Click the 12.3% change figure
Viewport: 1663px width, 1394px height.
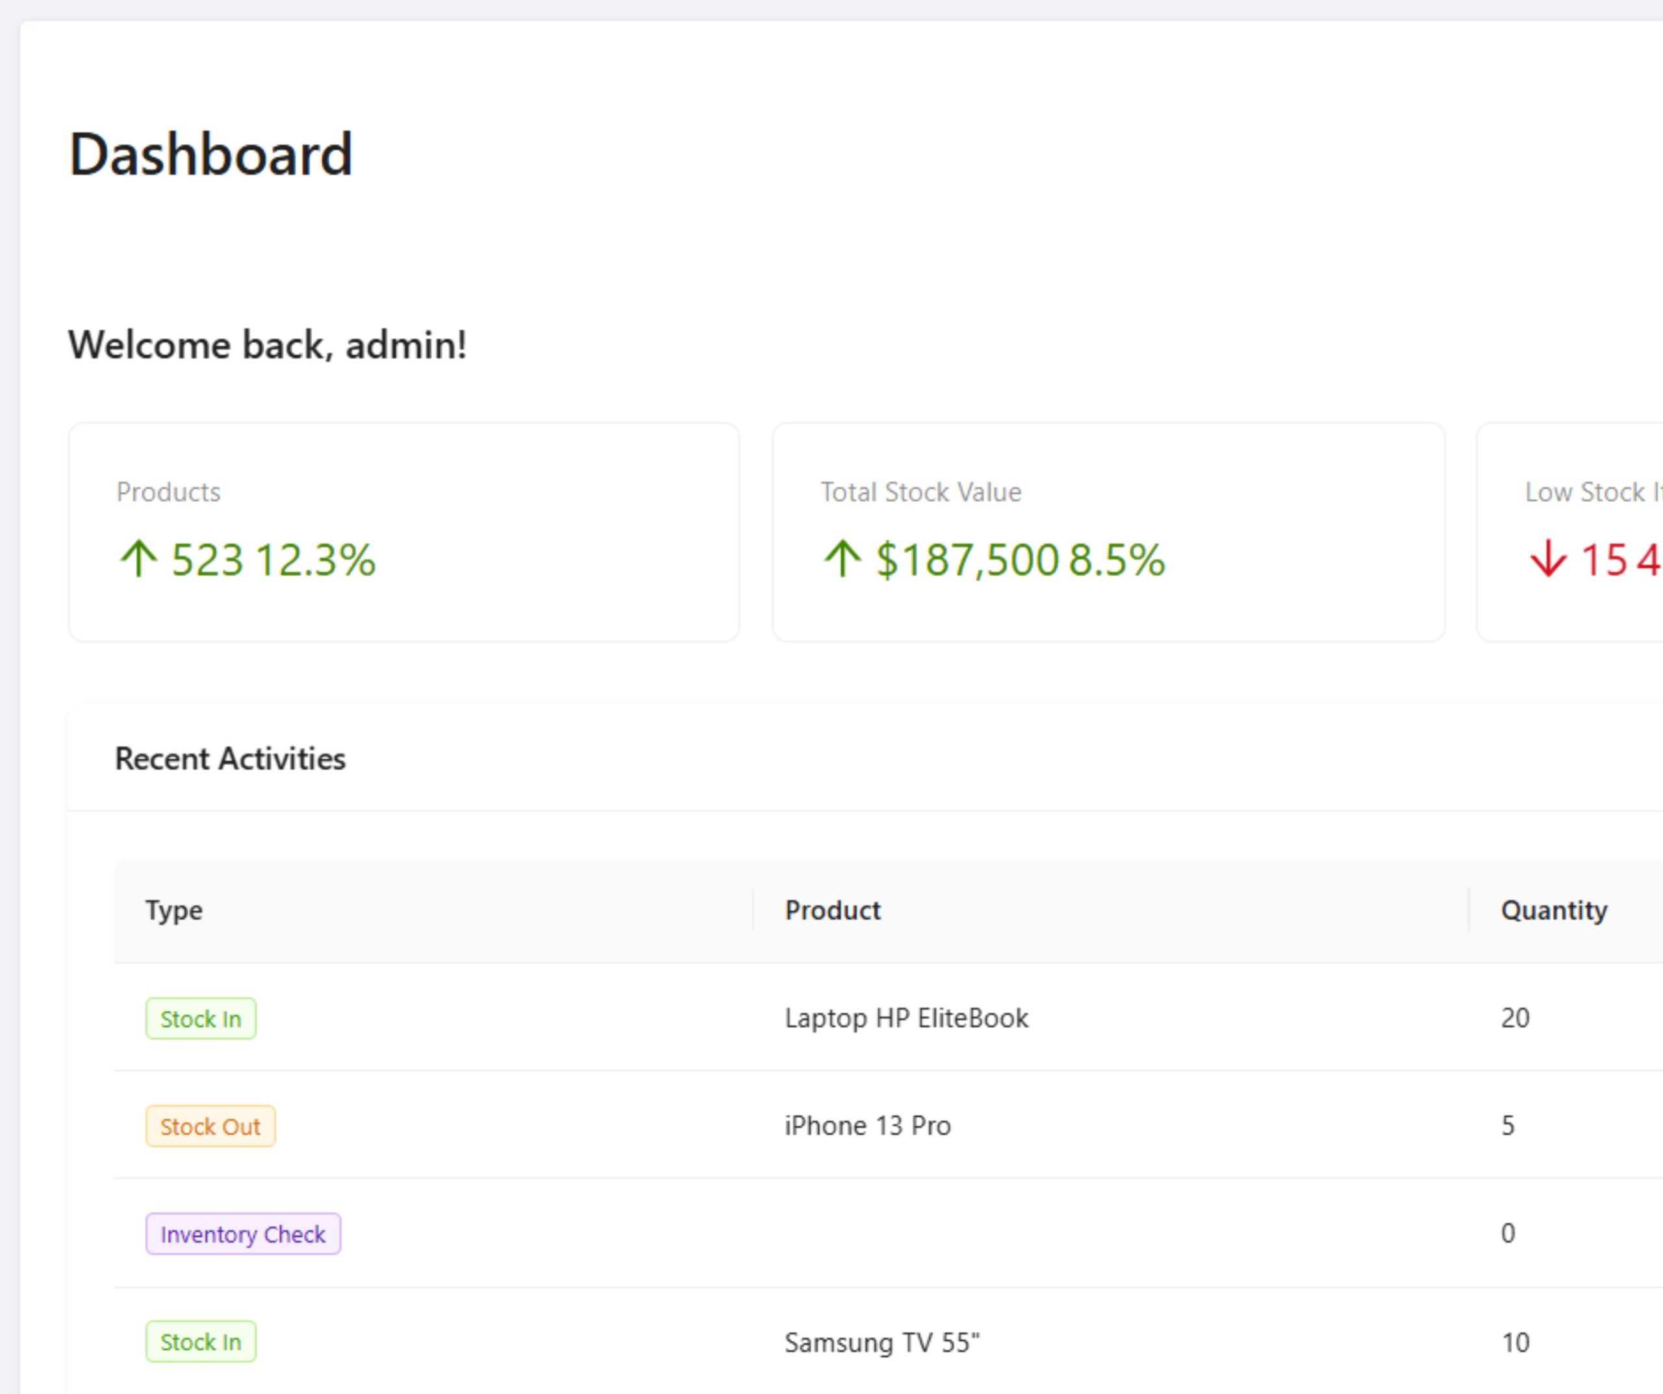pyautogui.click(x=315, y=560)
